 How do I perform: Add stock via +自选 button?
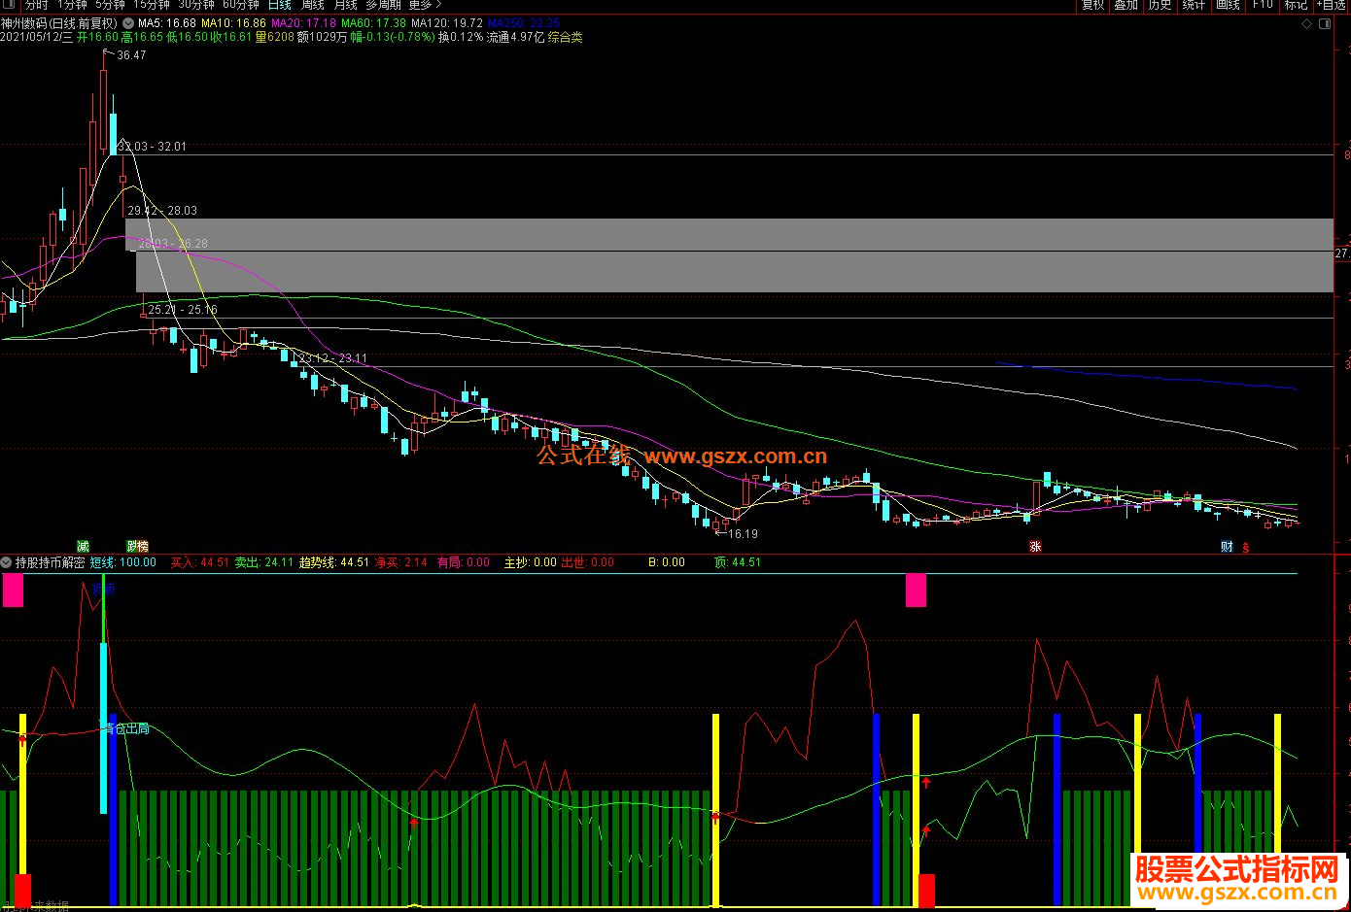click(1332, 5)
